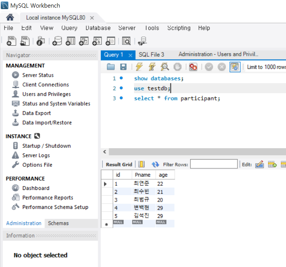Open the Help menu
Screen dimensions: 286x267
204,28
